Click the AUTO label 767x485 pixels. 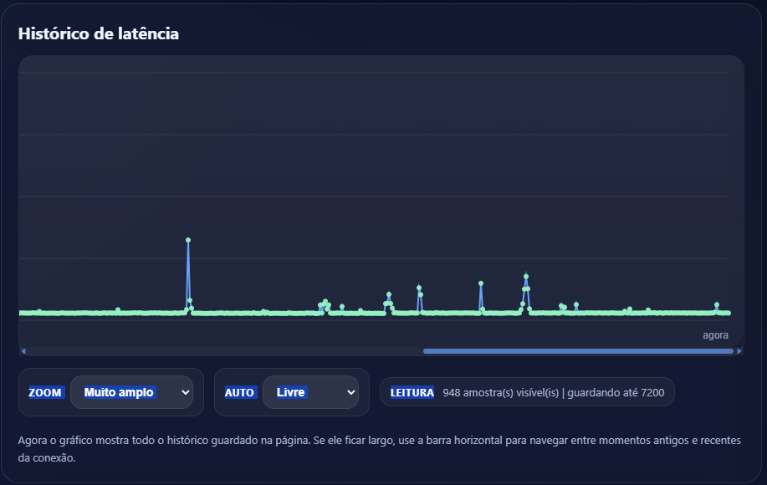239,392
